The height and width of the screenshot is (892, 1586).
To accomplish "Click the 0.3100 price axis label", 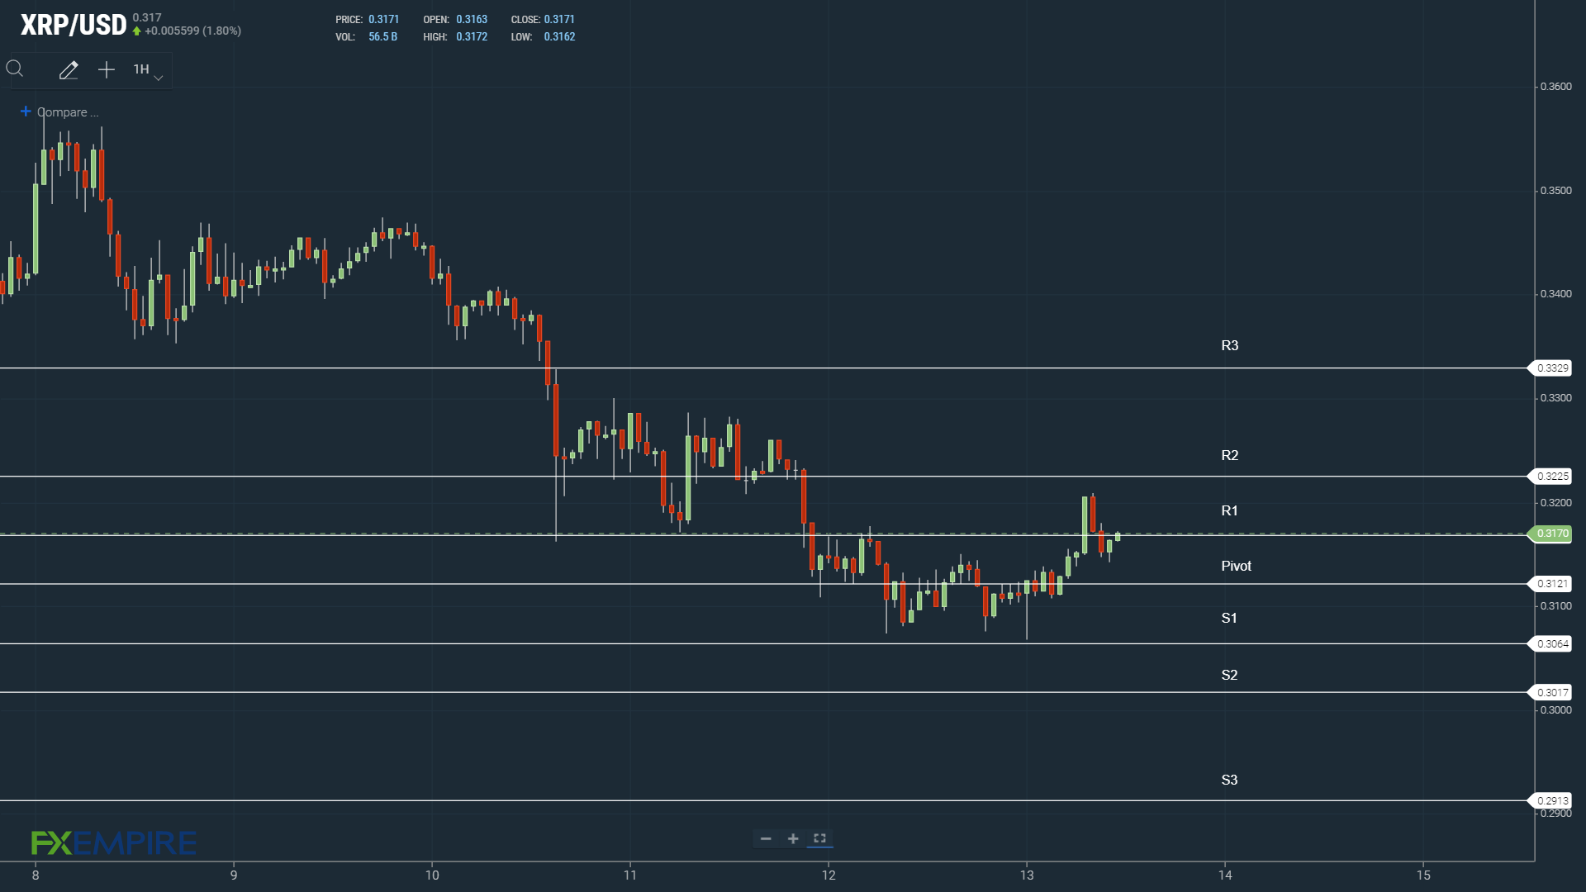I will tap(1555, 606).
